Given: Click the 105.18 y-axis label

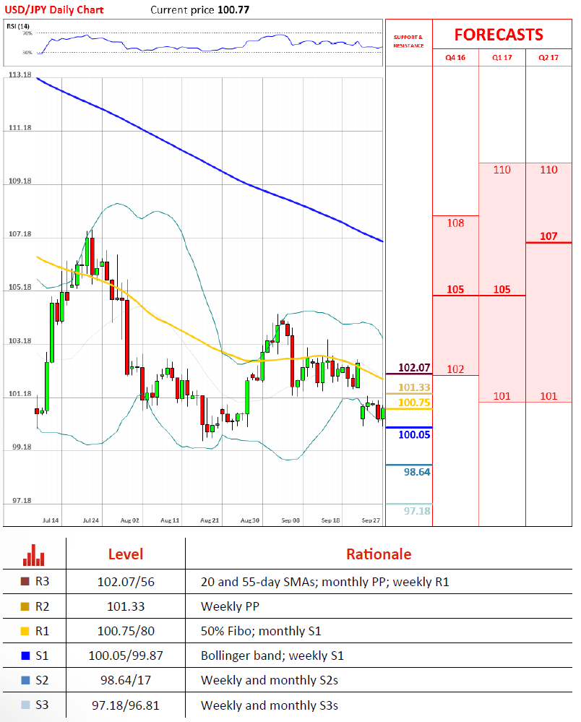Looking at the screenshot, I should click(x=20, y=288).
